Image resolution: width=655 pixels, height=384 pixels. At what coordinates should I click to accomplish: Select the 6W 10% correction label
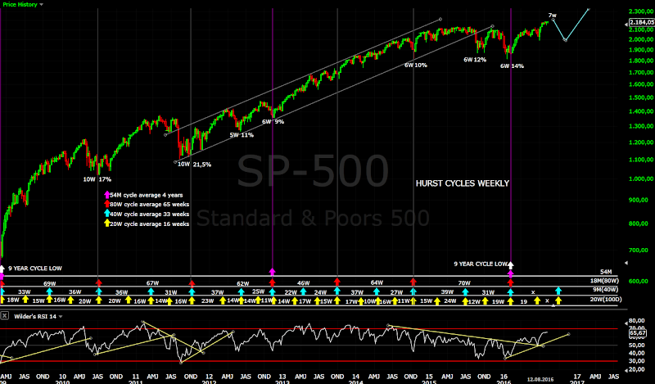click(415, 66)
